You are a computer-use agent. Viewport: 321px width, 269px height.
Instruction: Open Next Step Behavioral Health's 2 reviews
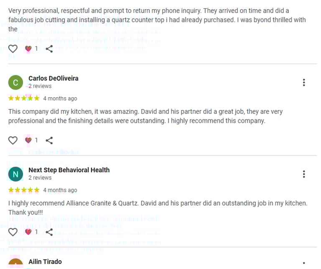40,178
